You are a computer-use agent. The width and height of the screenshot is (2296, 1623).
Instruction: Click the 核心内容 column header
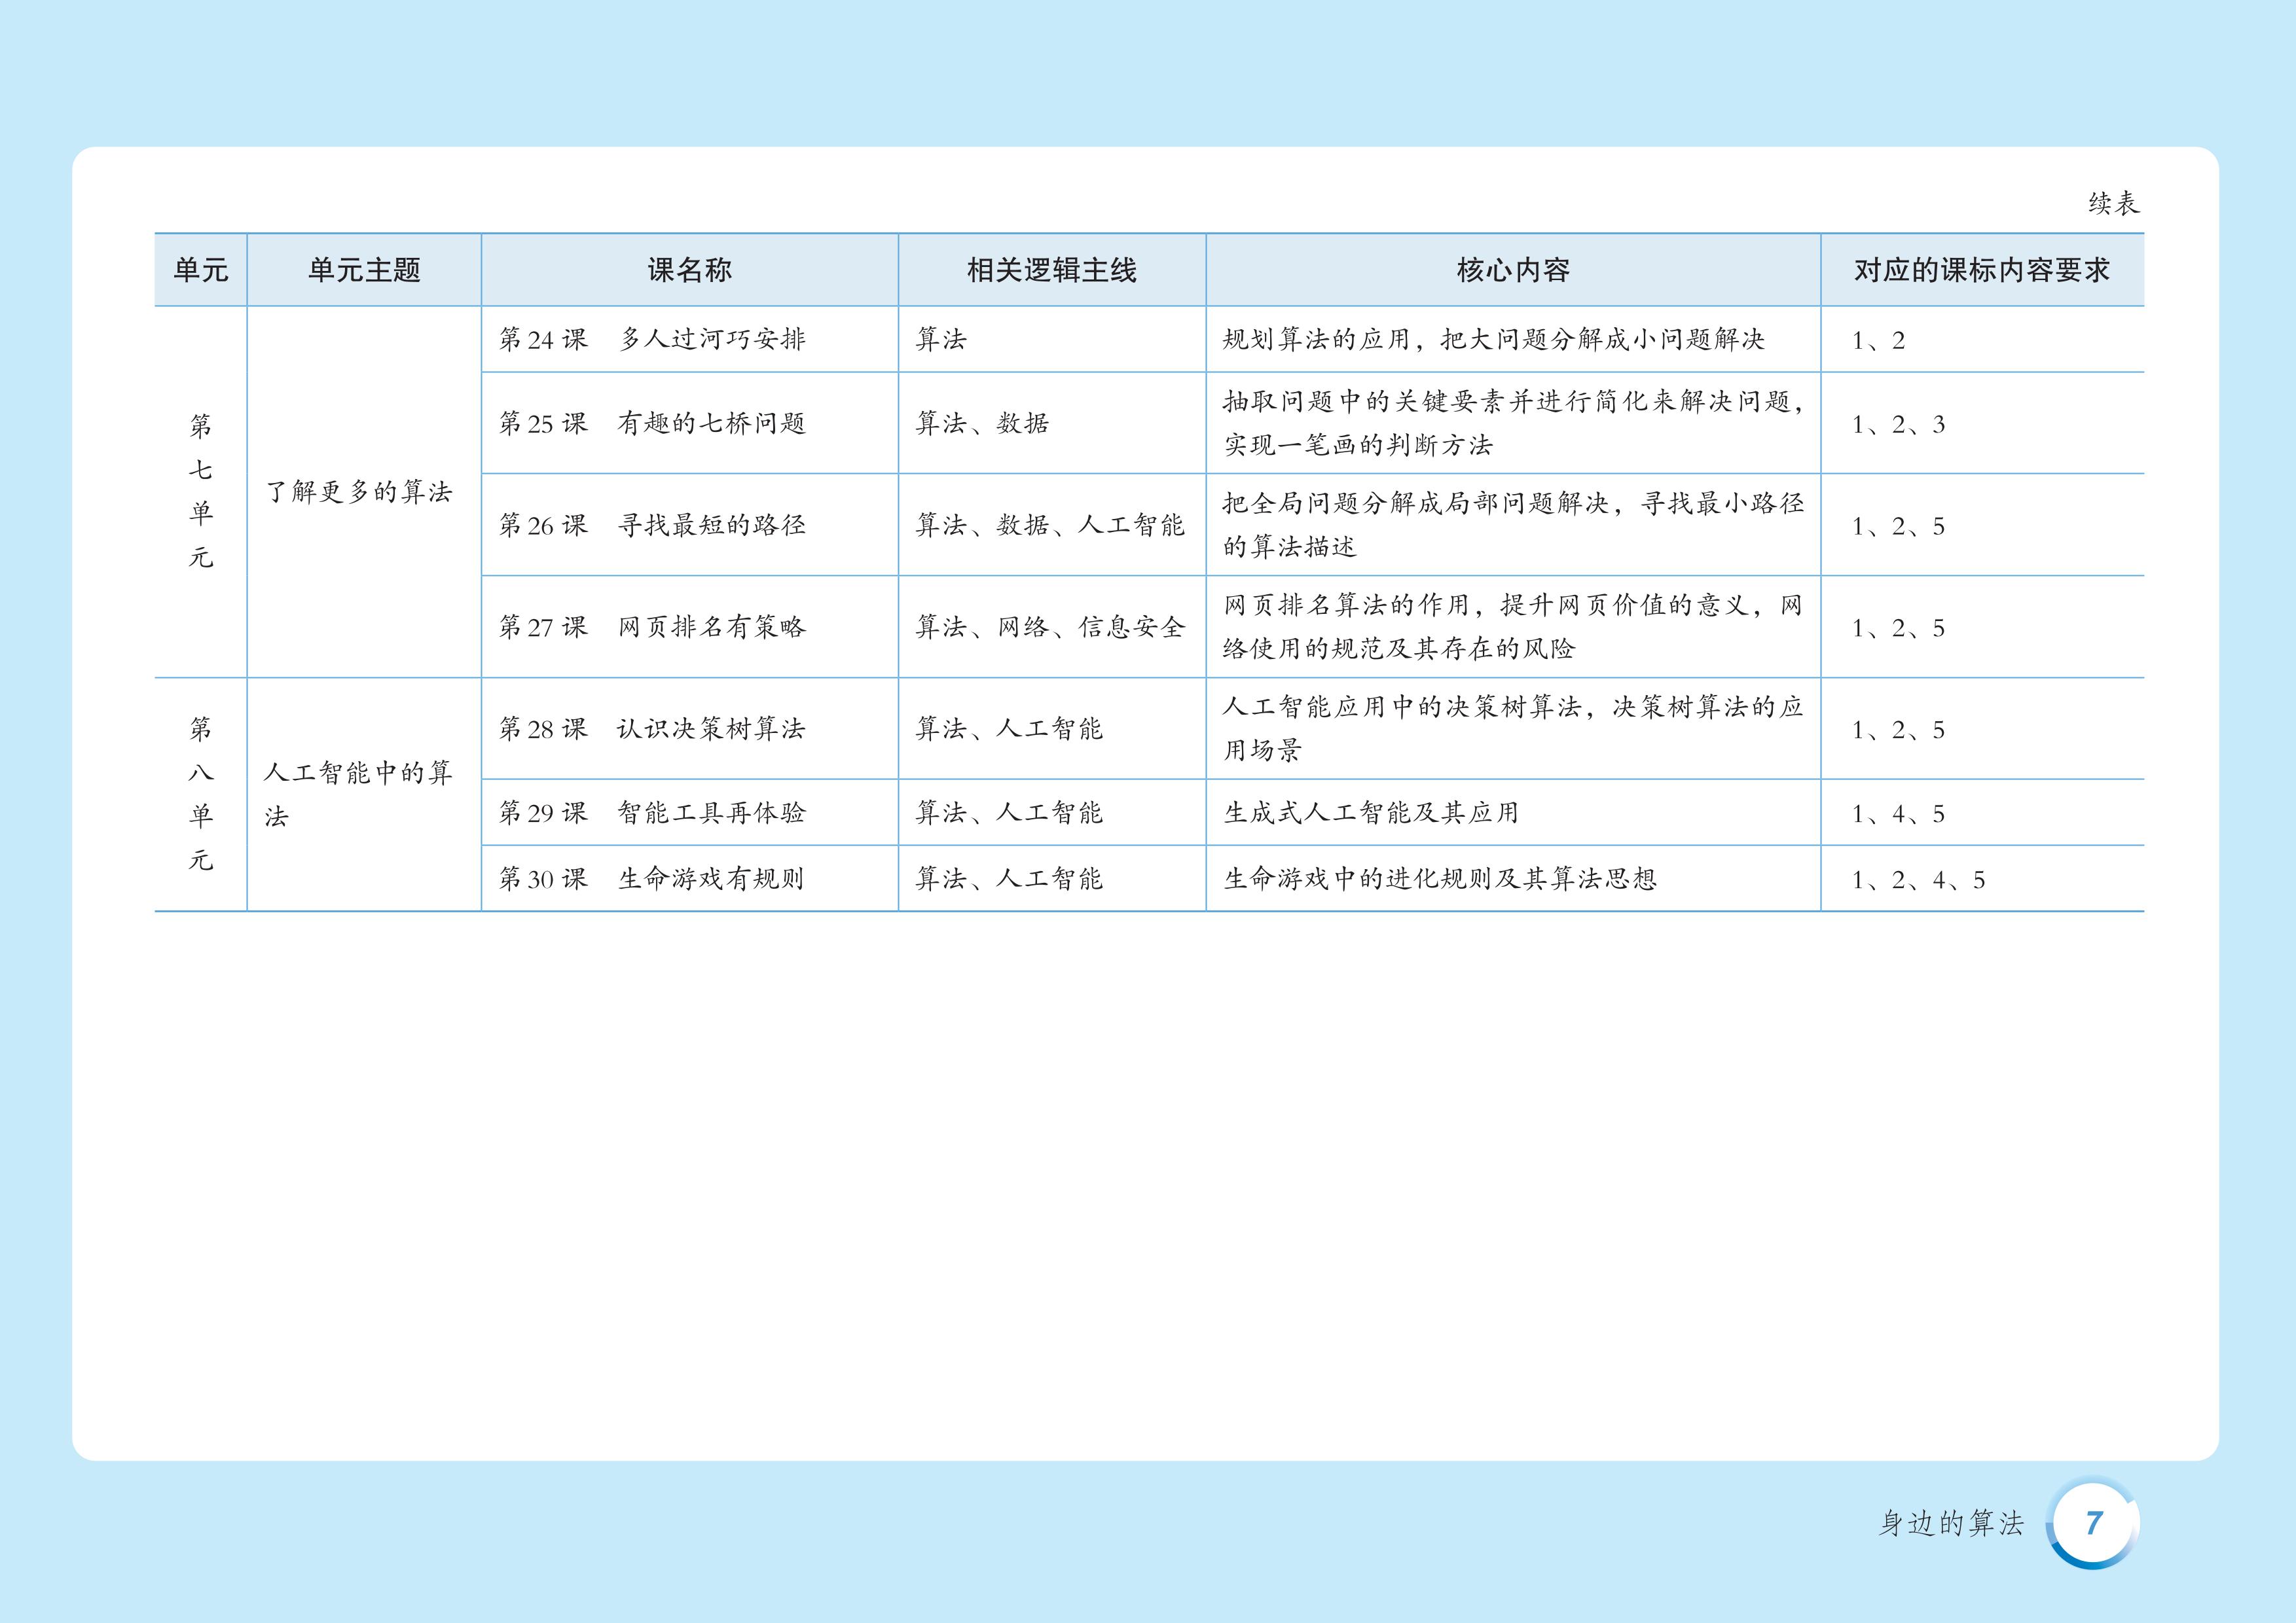1512,270
